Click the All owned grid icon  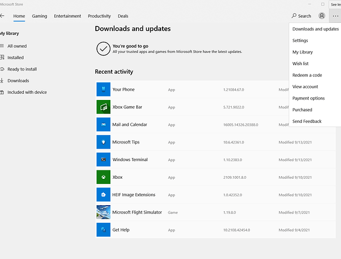point(2,46)
